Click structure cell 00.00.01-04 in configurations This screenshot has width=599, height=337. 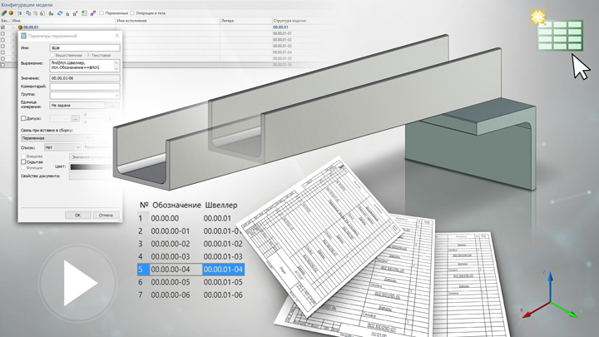[282, 52]
